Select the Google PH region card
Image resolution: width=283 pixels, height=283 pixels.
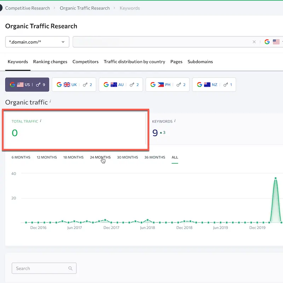click(x=167, y=85)
